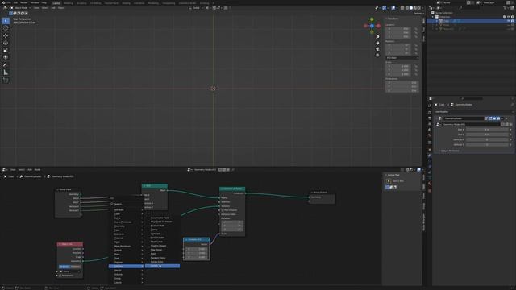Screen dimensions: 516x290
Task: Open the Edit menu in top bar
Action: pyautogui.click(x=15, y=2)
